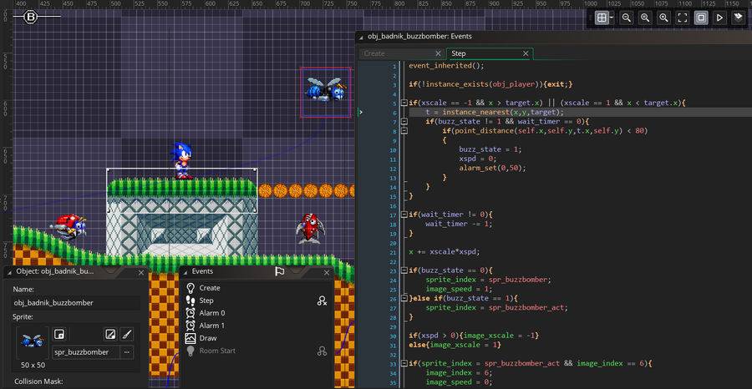752x389 pixels.
Task: Click the Room Start inherited event icon
Action: click(x=322, y=351)
